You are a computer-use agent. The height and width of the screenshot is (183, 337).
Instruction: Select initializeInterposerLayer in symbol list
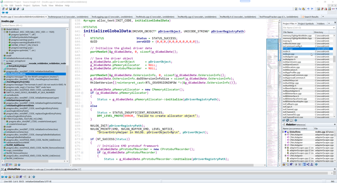[18, 100]
